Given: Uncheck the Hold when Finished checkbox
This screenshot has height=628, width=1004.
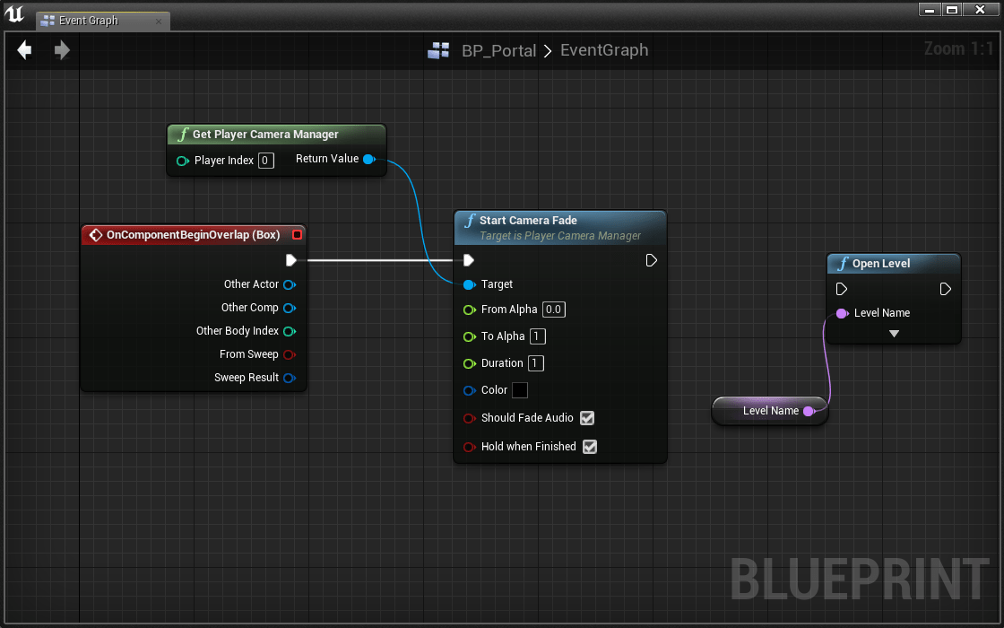Looking at the screenshot, I should 590,447.
